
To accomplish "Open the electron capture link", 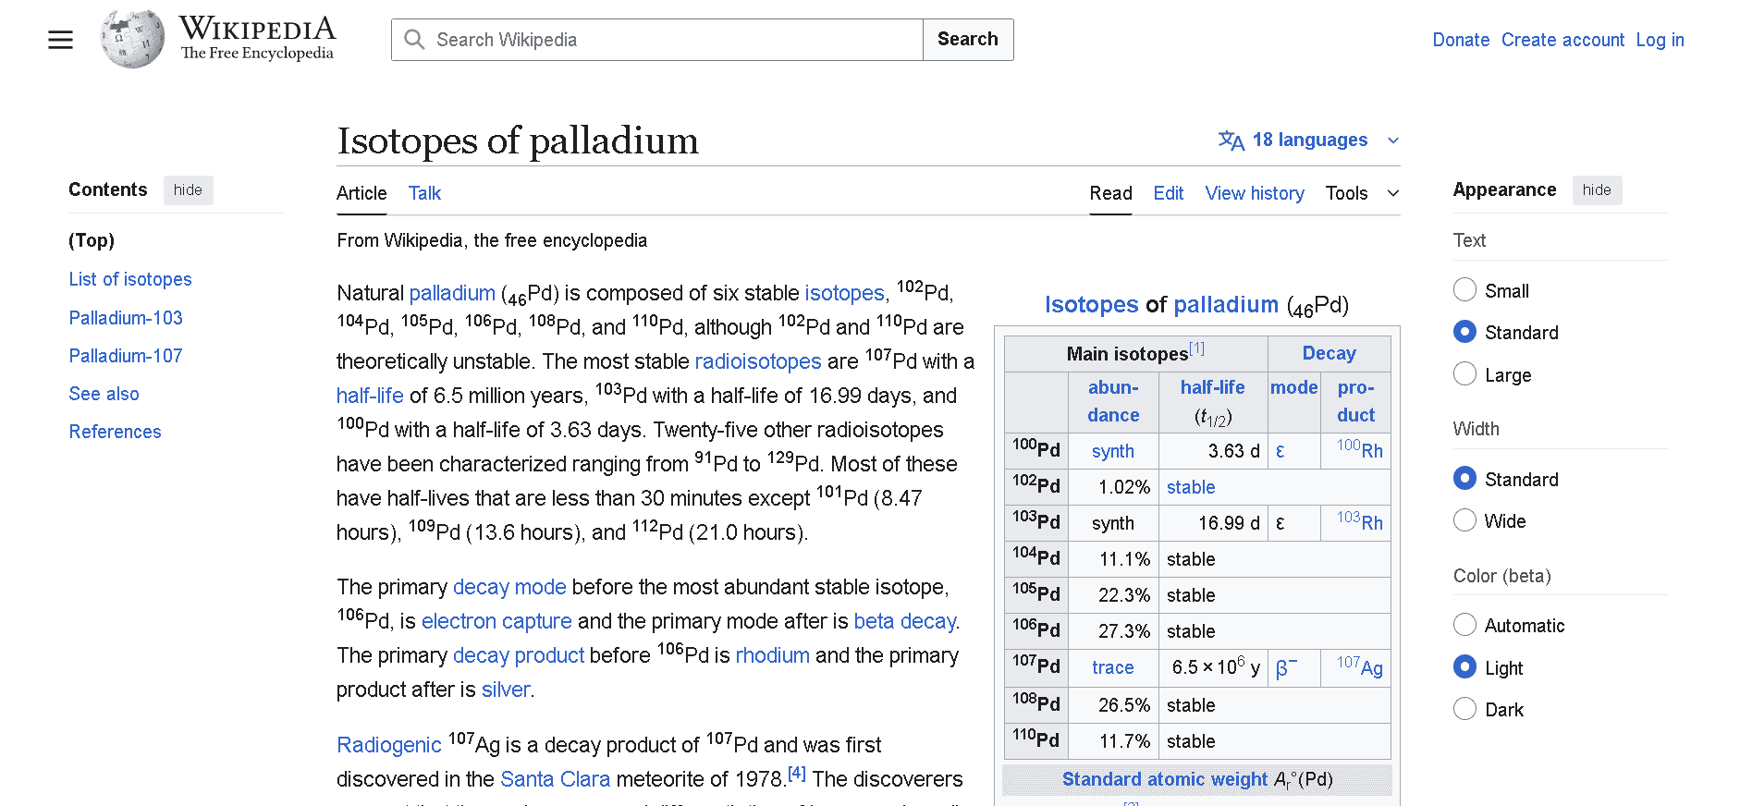I will click(x=496, y=621).
